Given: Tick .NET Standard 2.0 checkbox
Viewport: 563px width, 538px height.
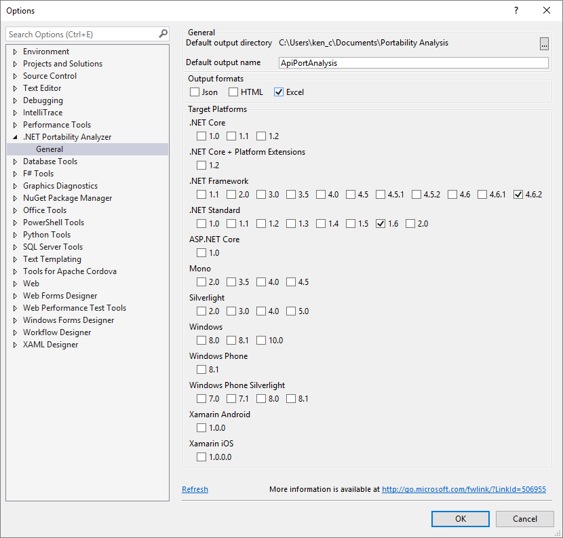Looking at the screenshot, I should coord(410,224).
